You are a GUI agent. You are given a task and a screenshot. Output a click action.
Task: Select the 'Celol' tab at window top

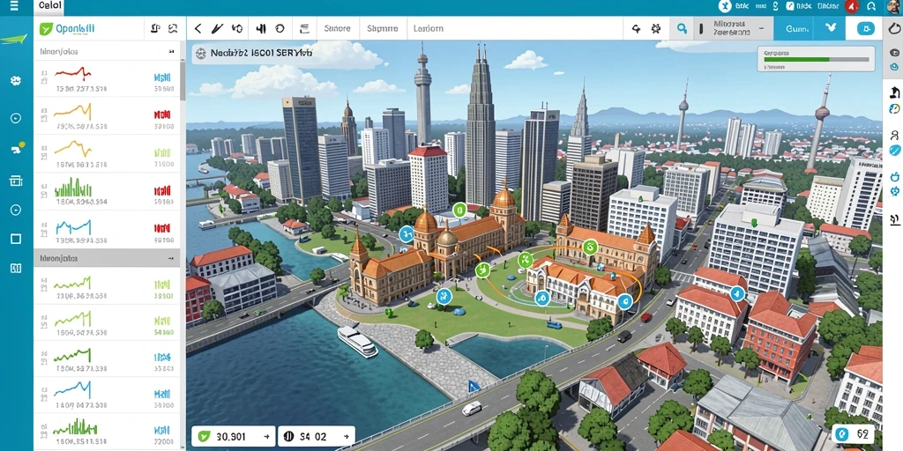tap(50, 7)
